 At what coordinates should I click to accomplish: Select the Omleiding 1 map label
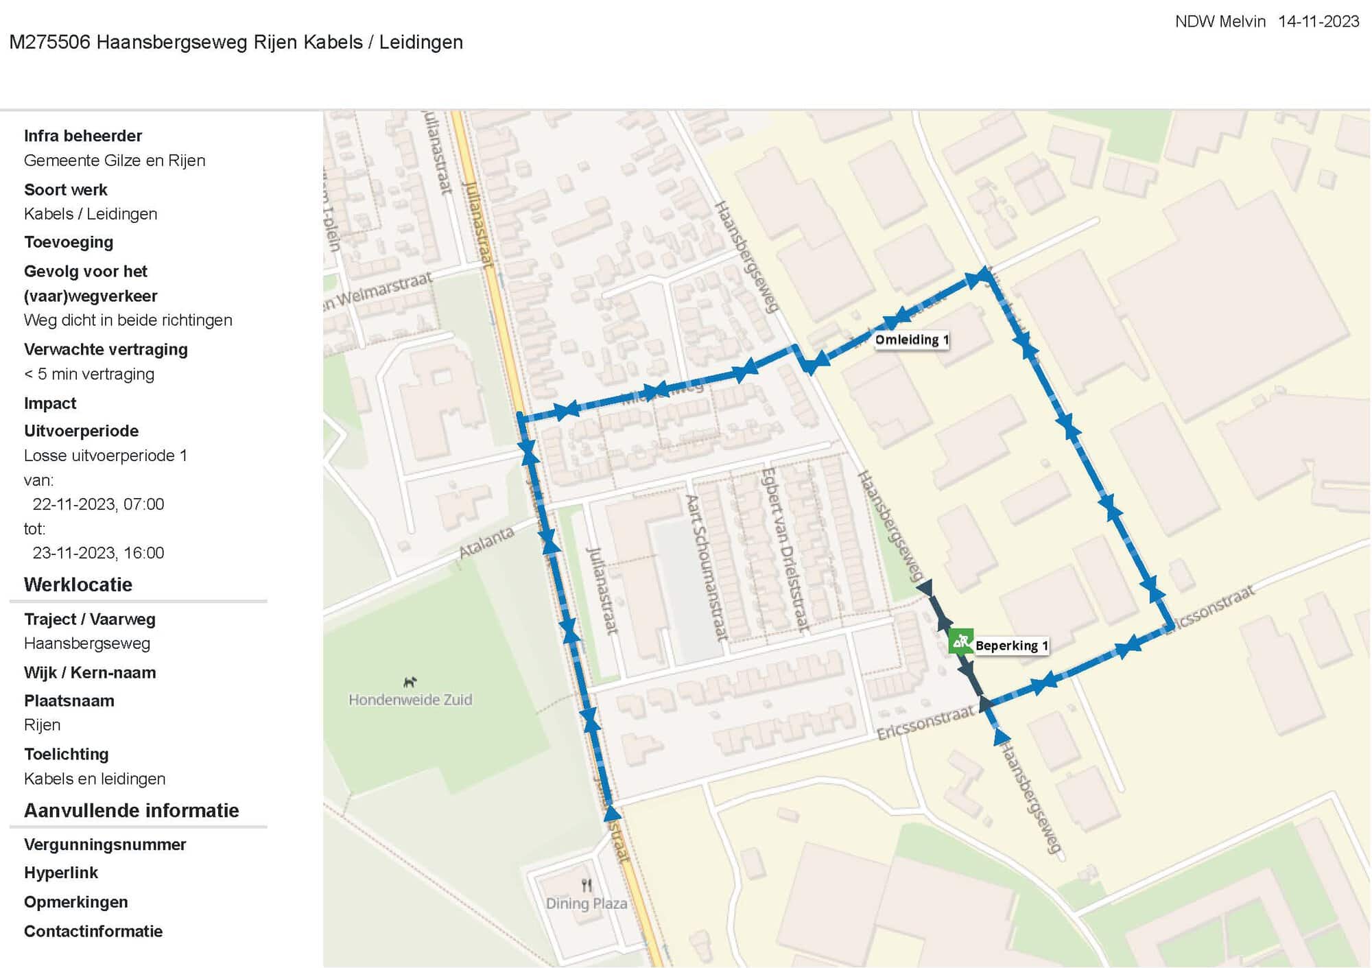912,340
